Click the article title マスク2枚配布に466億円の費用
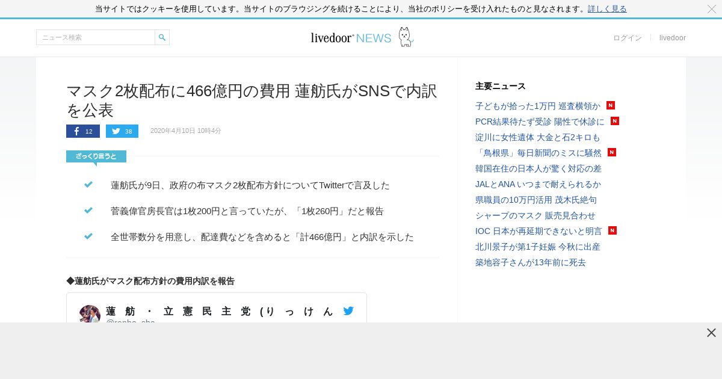The width and height of the screenshot is (722, 379). pyautogui.click(x=251, y=100)
